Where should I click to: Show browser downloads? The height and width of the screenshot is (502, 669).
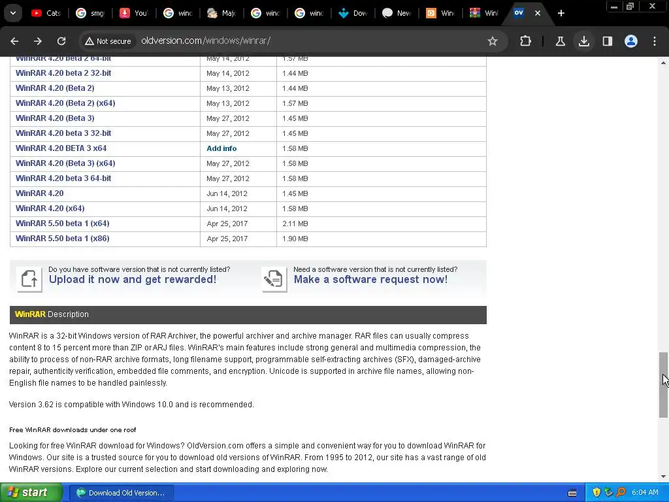583,41
